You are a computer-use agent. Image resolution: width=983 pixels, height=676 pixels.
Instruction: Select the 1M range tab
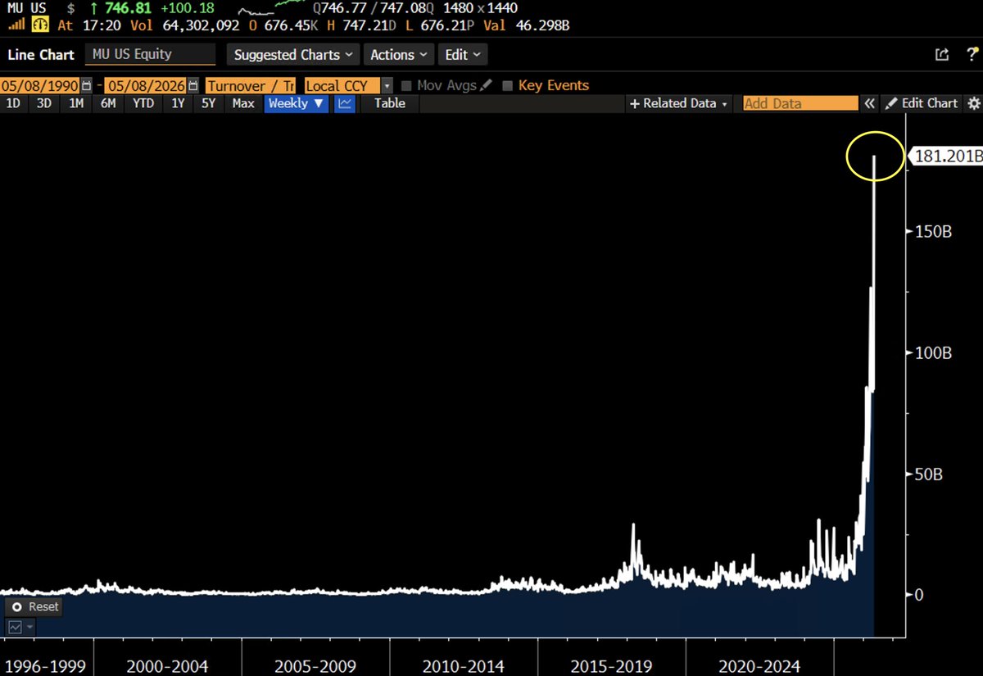pyautogui.click(x=76, y=103)
